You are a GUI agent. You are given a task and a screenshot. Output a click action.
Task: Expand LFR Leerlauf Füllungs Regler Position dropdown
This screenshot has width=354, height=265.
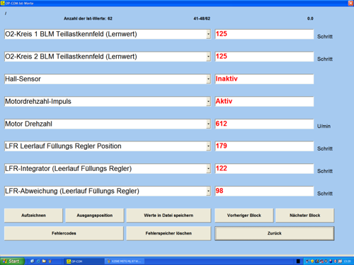tap(208, 146)
